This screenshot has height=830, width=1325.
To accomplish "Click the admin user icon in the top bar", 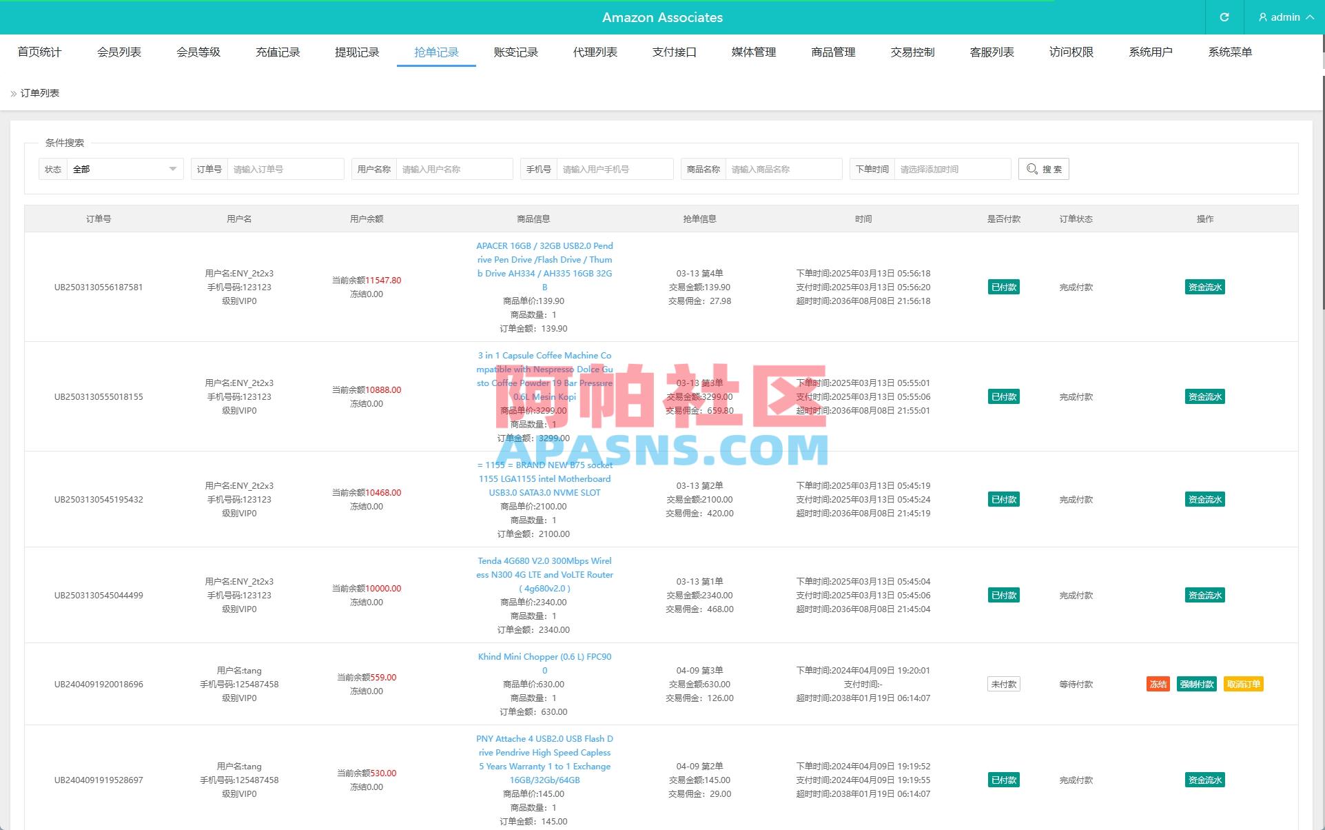I will [x=1262, y=17].
